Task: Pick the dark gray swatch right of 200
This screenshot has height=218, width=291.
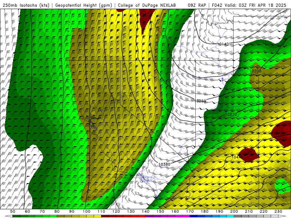Action: (x=238, y=216)
